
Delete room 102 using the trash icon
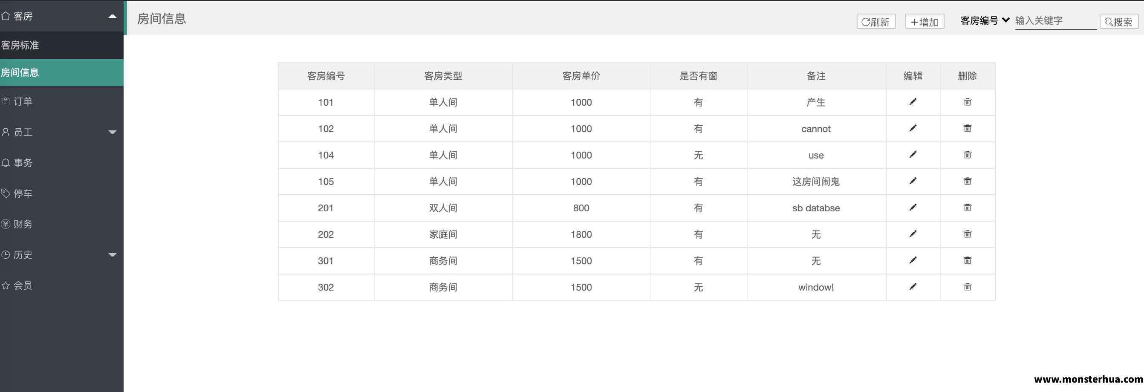pyautogui.click(x=967, y=128)
